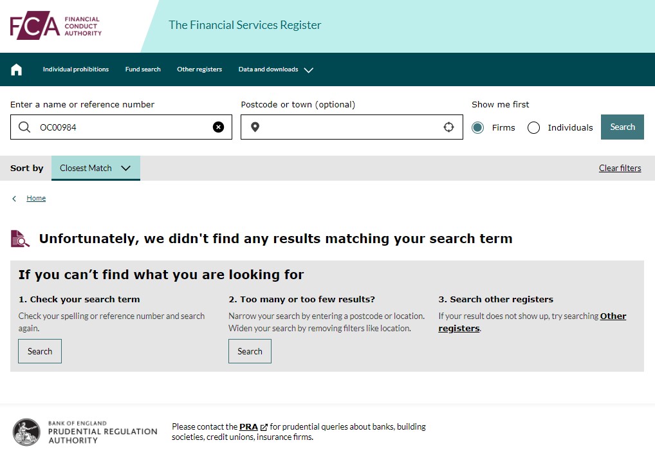
Task: Click The Financial Services Register title
Action: click(x=244, y=25)
